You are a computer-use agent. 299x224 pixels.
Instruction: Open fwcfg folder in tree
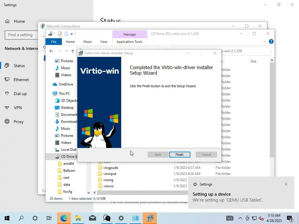65,192
